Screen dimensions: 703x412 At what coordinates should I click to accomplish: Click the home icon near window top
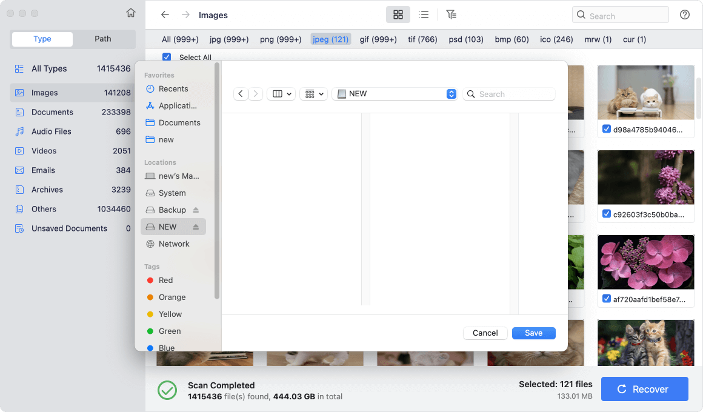pos(130,12)
